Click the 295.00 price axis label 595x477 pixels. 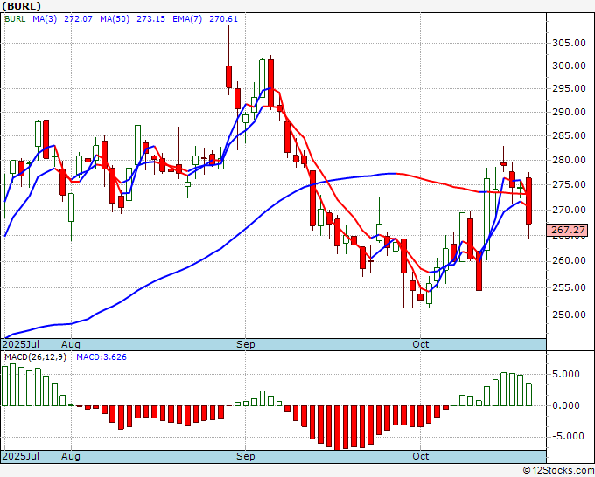pyautogui.click(x=569, y=88)
